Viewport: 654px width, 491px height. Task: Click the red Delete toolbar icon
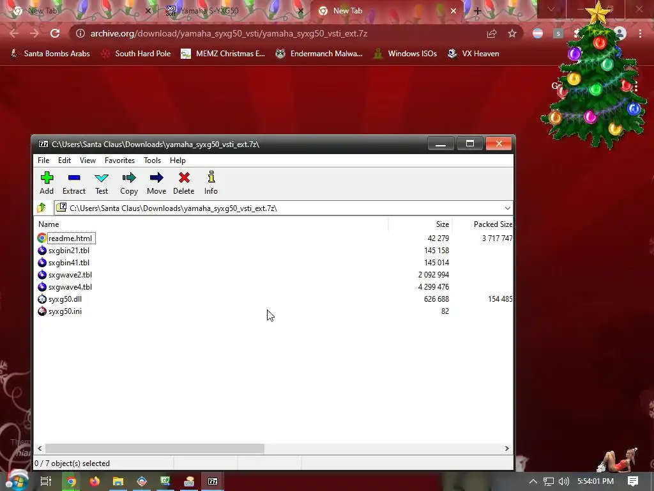click(x=184, y=178)
